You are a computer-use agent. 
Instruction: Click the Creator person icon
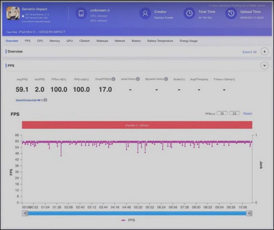(x=145, y=13)
